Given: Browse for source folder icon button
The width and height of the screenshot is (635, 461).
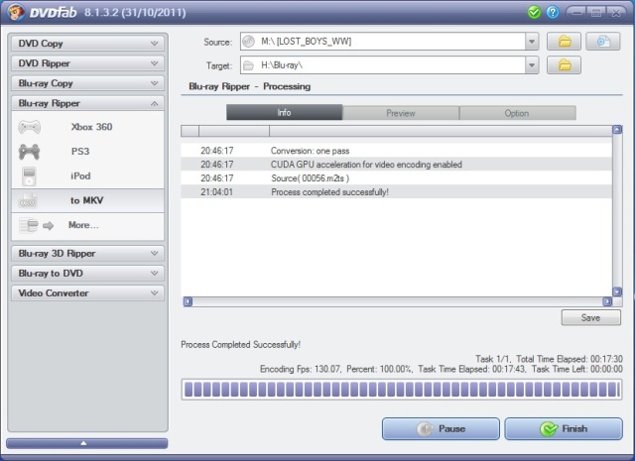Looking at the screenshot, I should 565,42.
